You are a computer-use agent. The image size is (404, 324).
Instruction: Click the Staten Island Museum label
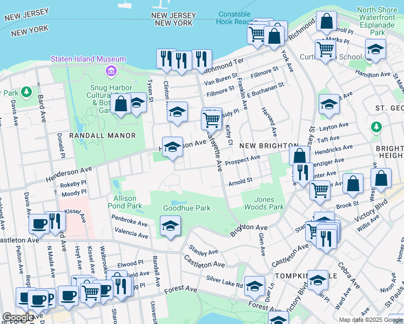(x=89, y=59)
